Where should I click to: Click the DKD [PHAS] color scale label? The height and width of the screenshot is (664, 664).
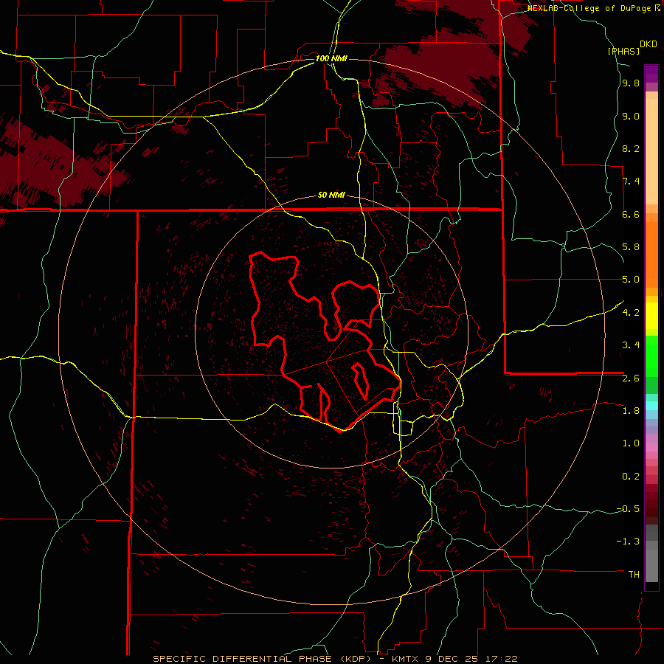(x=632, y=47)
